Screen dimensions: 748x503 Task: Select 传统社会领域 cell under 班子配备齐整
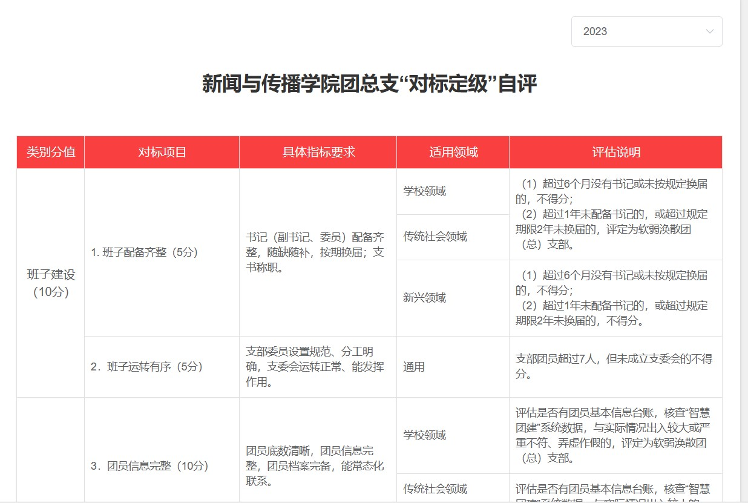point(435,237)
